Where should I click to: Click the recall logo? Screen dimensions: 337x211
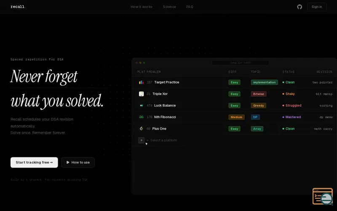[18, 7]
